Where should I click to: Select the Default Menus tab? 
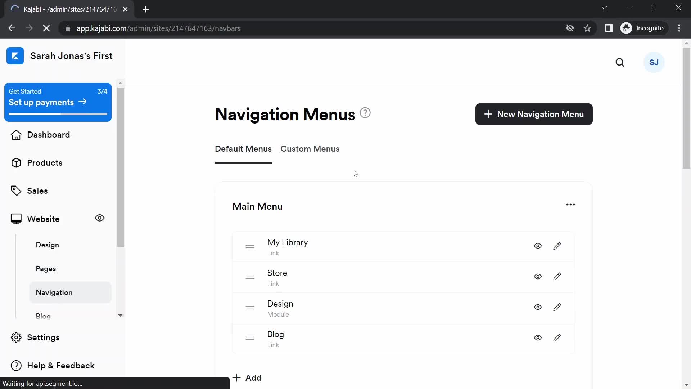(x=243, y=149)
